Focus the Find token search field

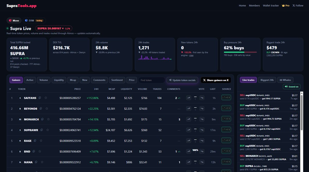coord(152,80)
